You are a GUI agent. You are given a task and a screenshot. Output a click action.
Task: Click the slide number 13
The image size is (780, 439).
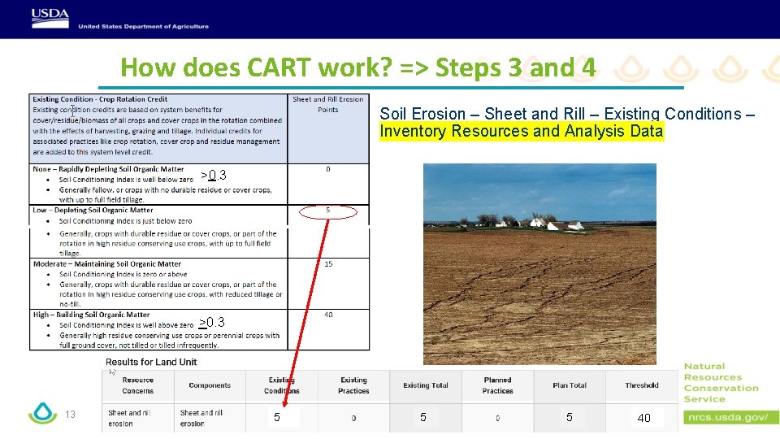[x=70, y=414]
